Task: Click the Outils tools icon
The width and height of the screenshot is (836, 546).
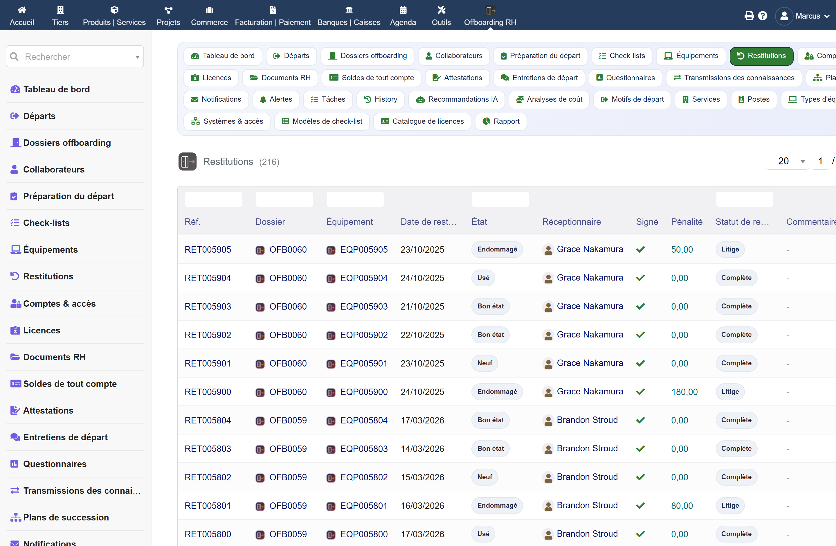Action: tap(441, 10)
